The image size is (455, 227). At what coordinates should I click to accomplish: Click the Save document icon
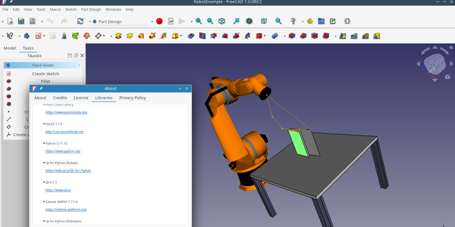click(x=33, y=21)
